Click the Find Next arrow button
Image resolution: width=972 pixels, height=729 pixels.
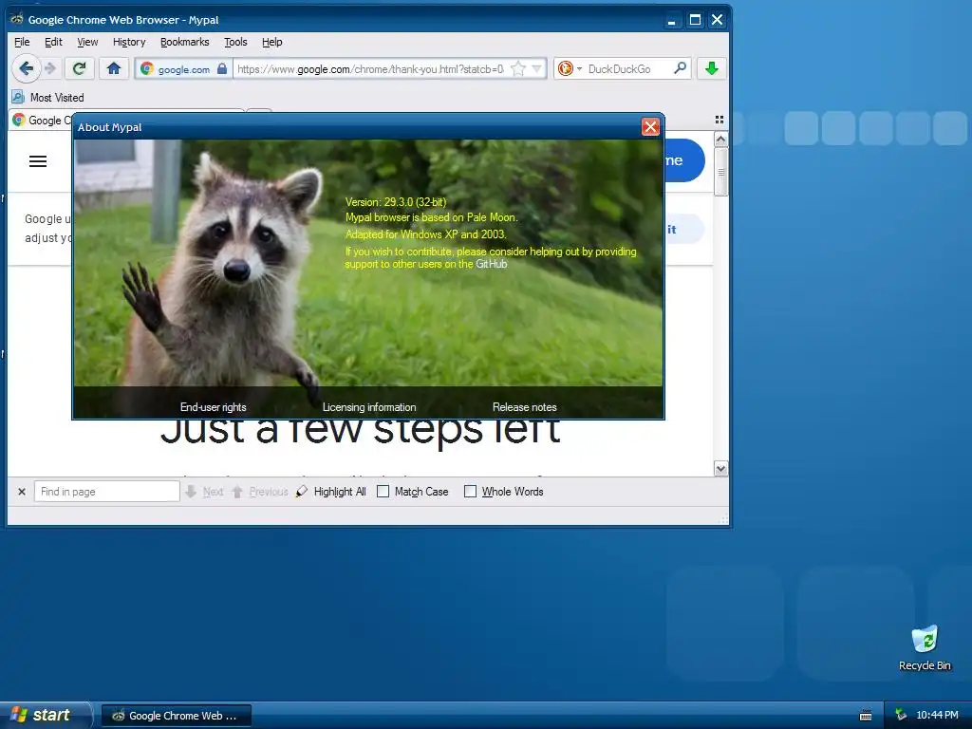[x=205, y=492]
